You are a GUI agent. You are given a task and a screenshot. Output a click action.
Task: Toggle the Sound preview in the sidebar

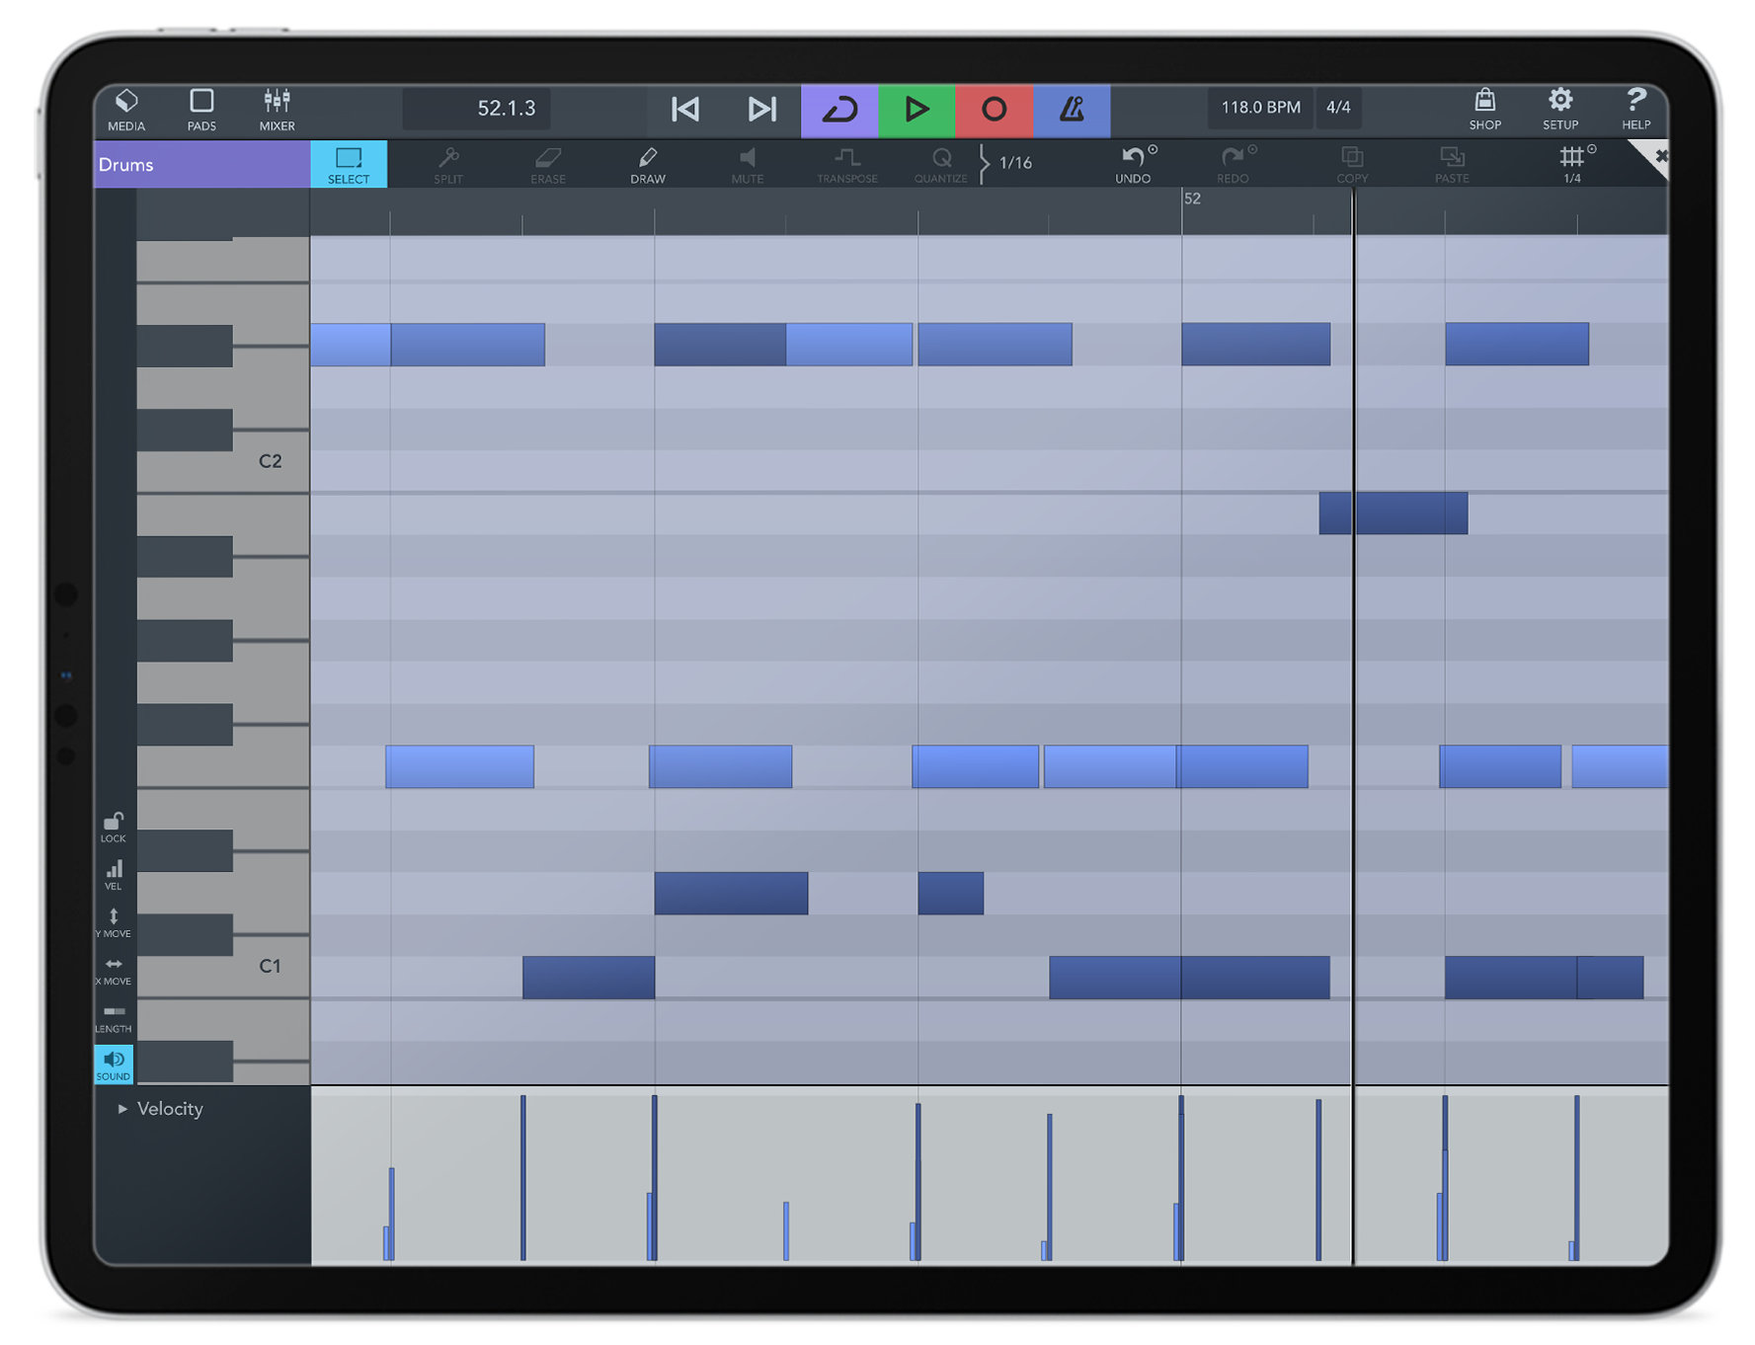[x=113, y=1064]
